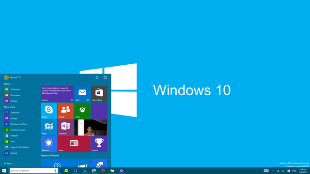
Task: Open the News tile
Action: [74, 144]
